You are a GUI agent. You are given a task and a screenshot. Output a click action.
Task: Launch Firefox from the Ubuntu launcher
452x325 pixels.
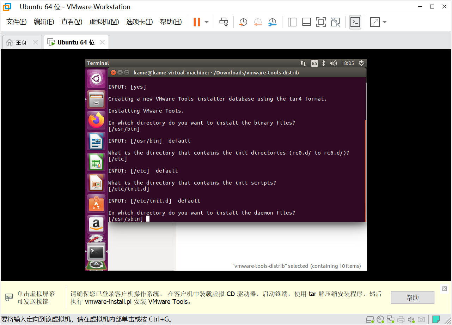pos(96,120)
